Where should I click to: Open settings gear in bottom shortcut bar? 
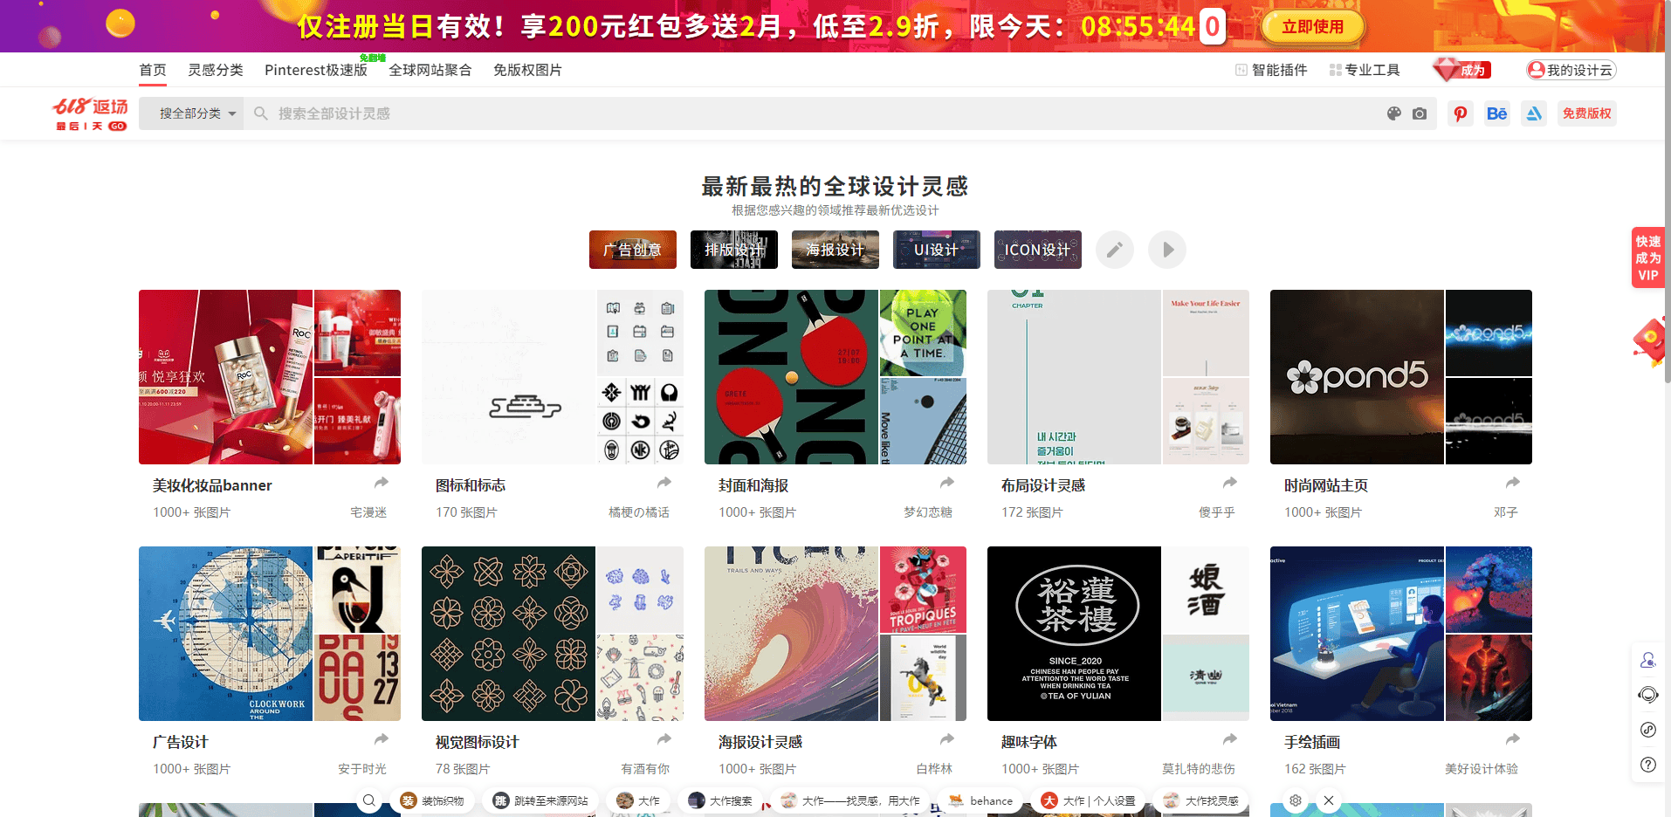click(1296, 800)
